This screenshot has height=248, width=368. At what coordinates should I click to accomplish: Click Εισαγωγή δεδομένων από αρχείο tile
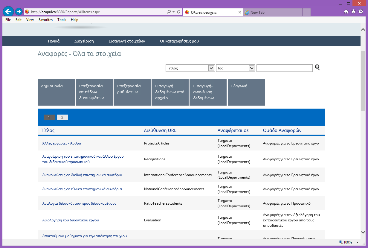(x=170, y=92)
